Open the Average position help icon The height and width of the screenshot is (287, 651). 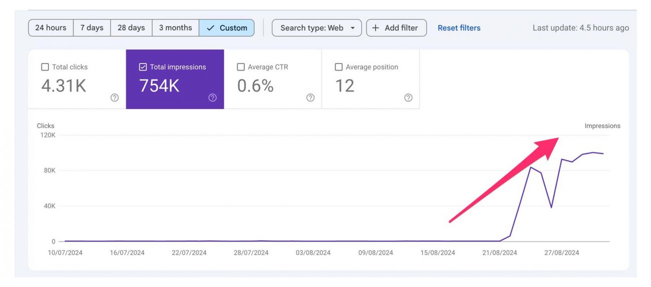408,98
